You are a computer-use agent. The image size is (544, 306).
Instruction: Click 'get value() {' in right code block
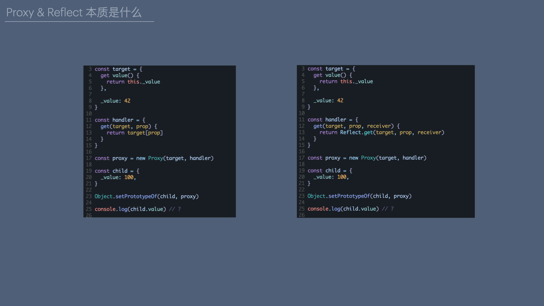coord(333,75)
